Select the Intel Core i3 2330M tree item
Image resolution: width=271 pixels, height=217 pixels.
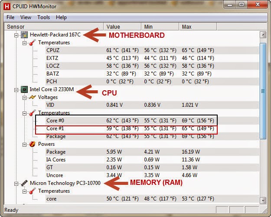pos(52,89)
